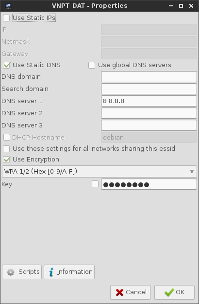Click the window menu icon in title bar
Viewport: 199px width, 304px height.
coord(8,6)
